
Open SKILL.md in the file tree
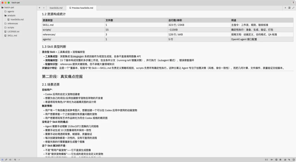coord(11,35)
